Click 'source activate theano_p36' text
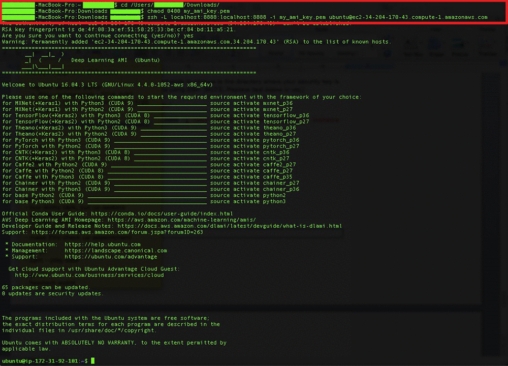Image resolution: width=508 pixels, height=366 pixels. click(252, 128)
